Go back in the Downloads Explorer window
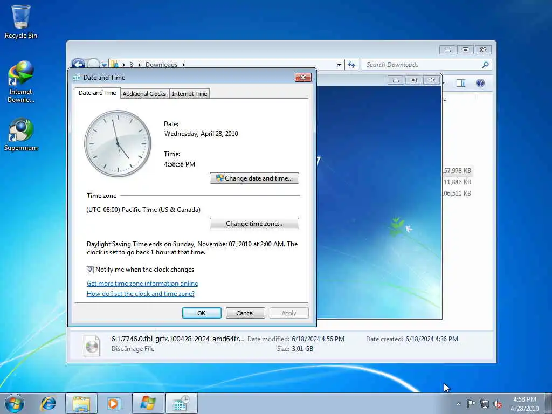 point(78,64)
